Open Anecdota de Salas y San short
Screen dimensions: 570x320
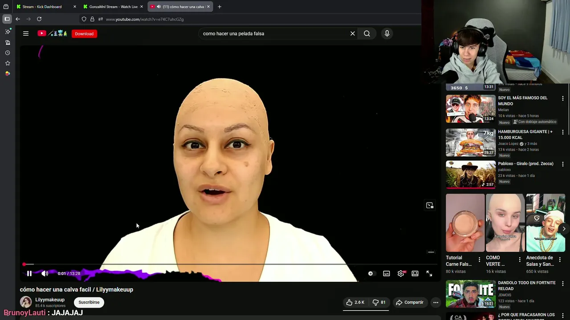click(x=546, y=223)
